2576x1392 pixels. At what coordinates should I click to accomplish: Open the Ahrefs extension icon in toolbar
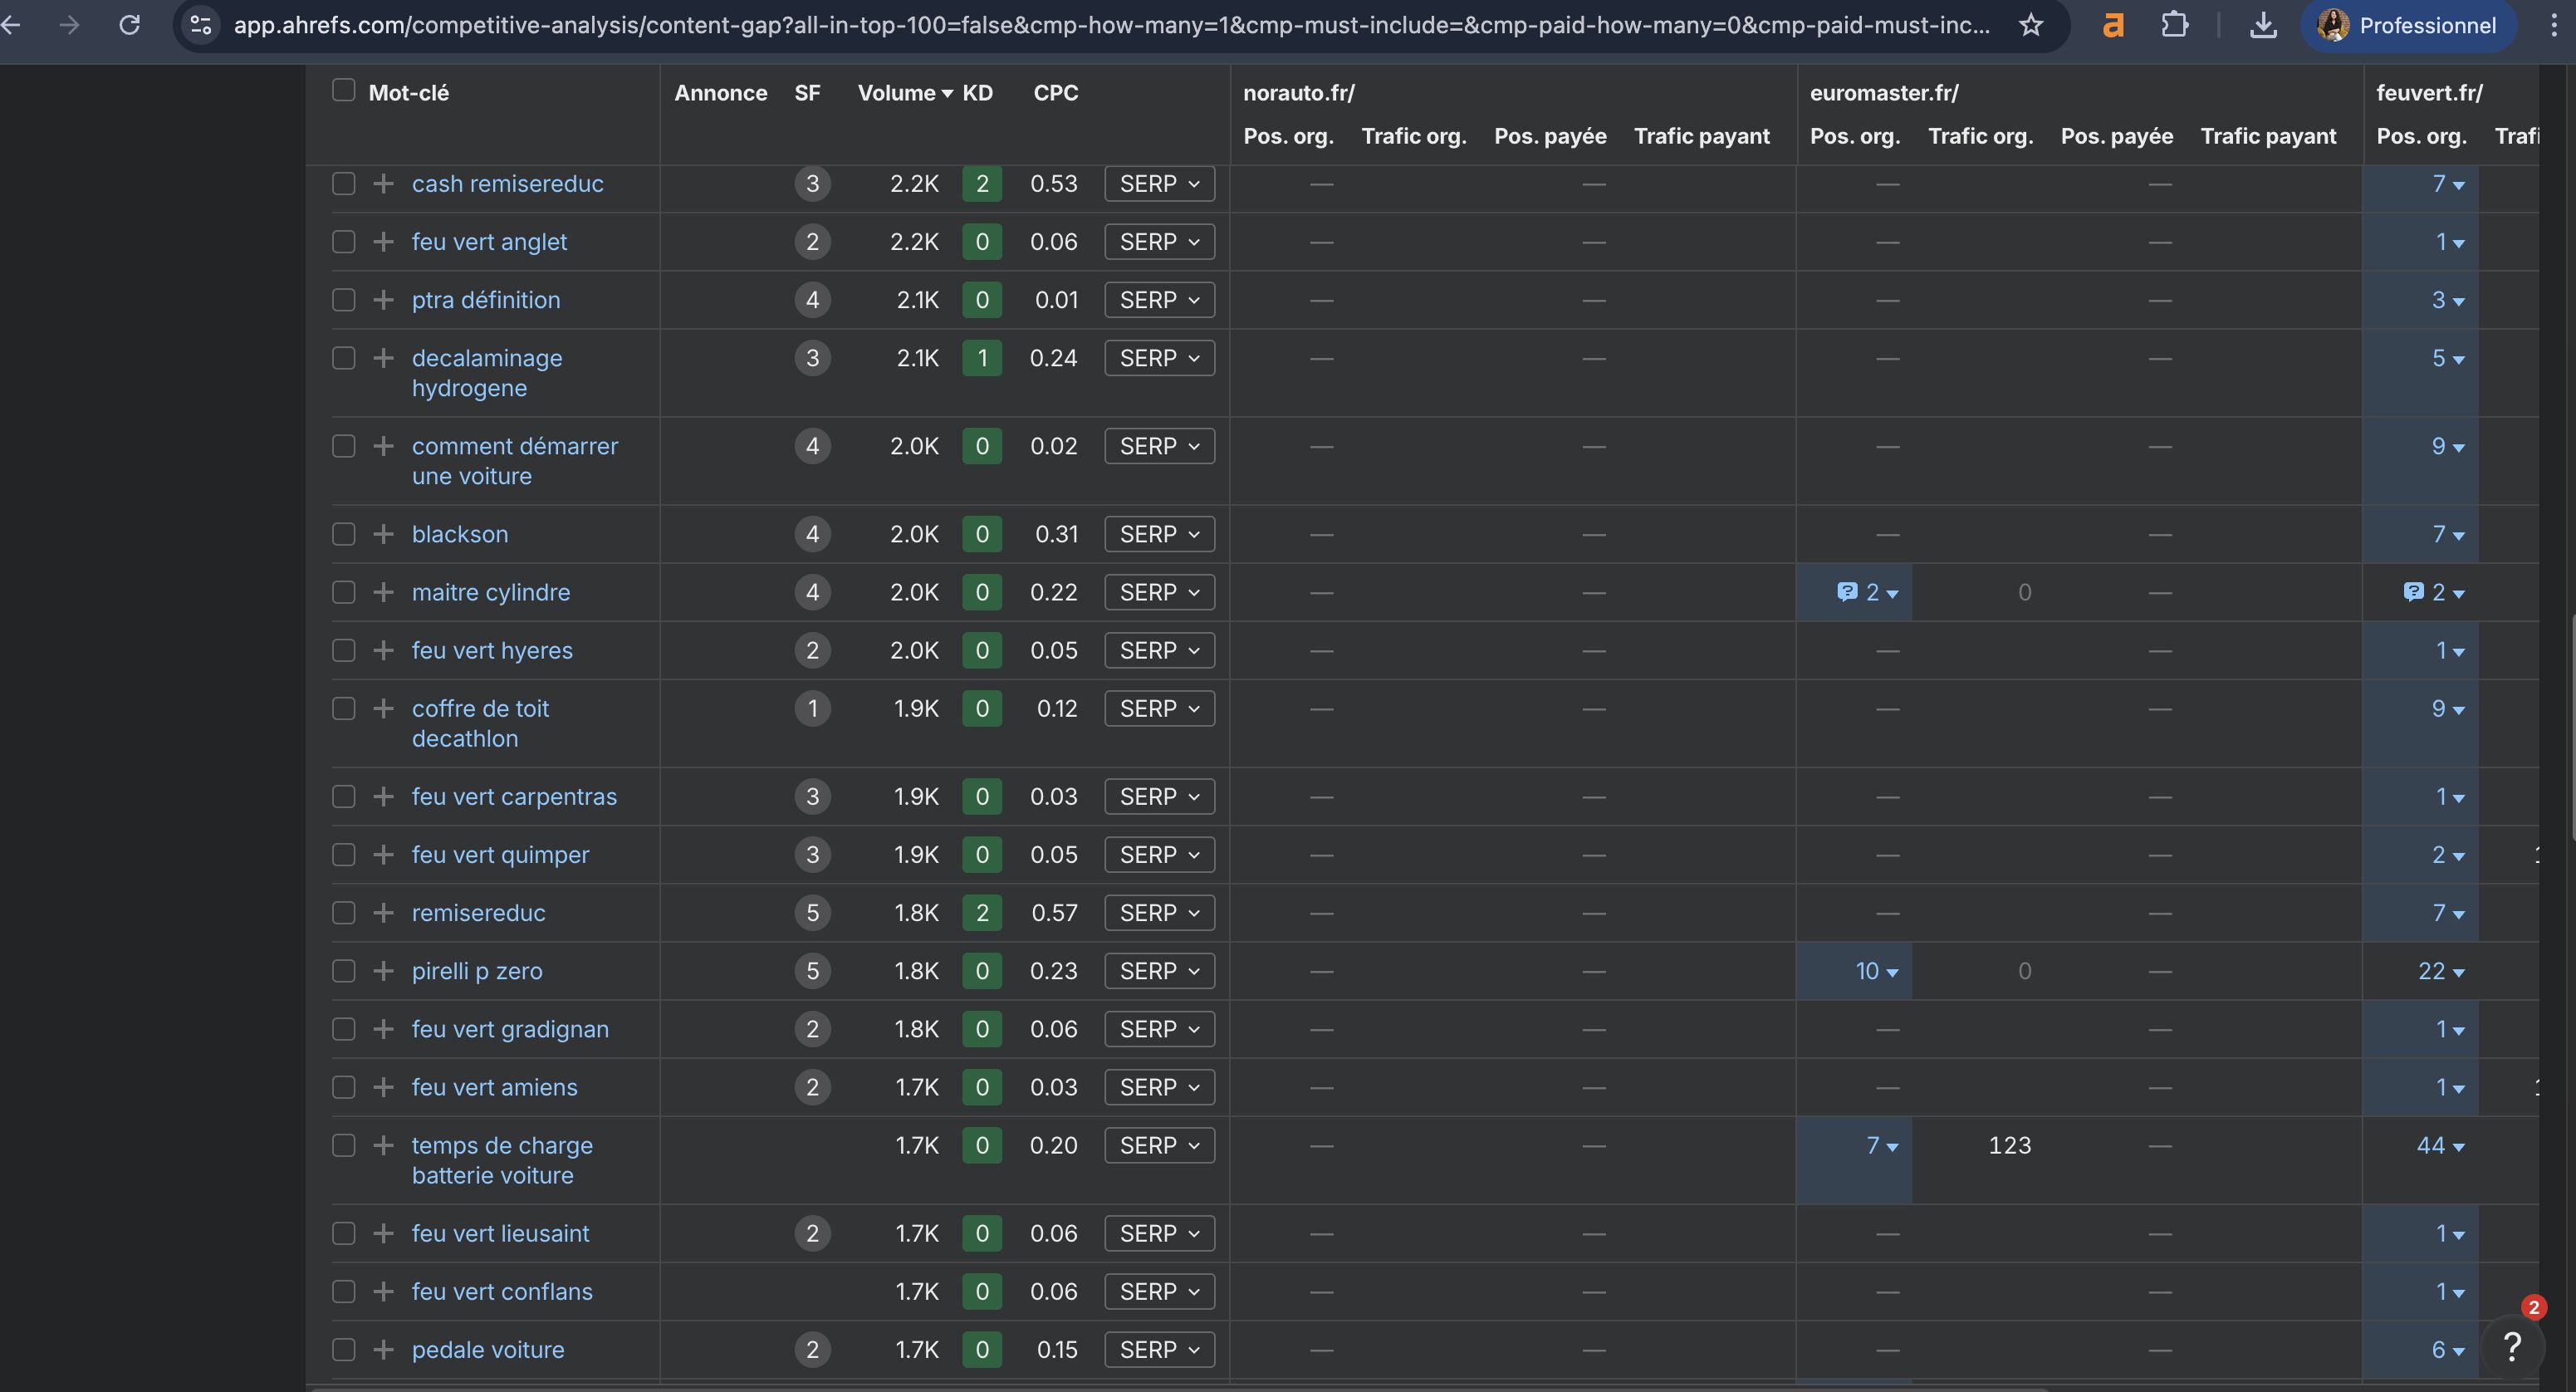click(x=2112, y=25)
